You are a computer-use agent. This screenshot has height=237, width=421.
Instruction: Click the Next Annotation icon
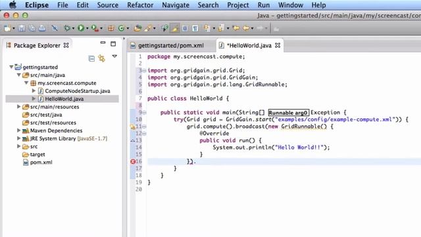point(207,28)
